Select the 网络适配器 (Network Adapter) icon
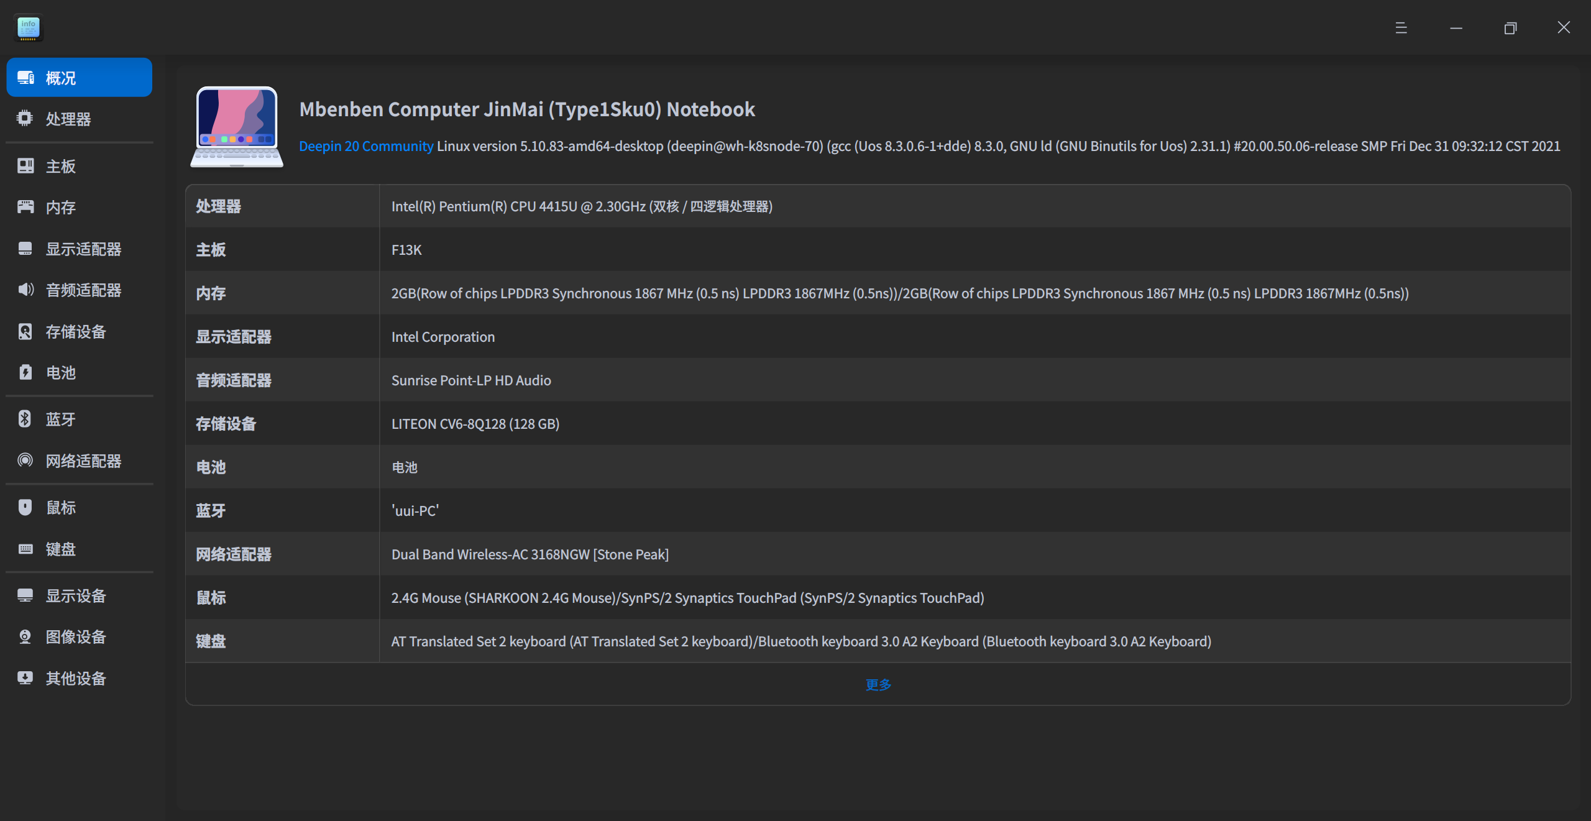 point(25,461)
